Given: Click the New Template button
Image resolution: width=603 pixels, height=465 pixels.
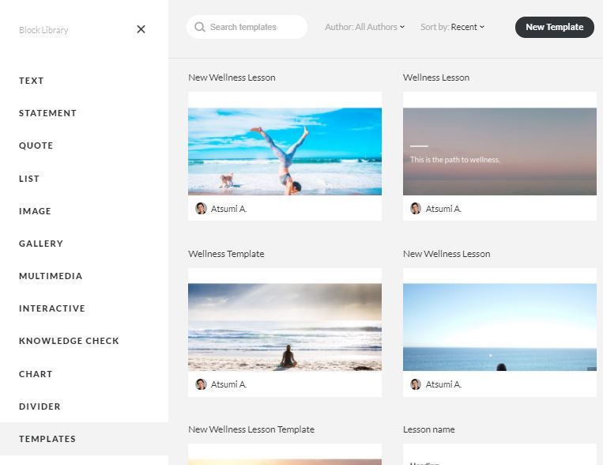Looking at the screenshot, I should coord(554,27).
